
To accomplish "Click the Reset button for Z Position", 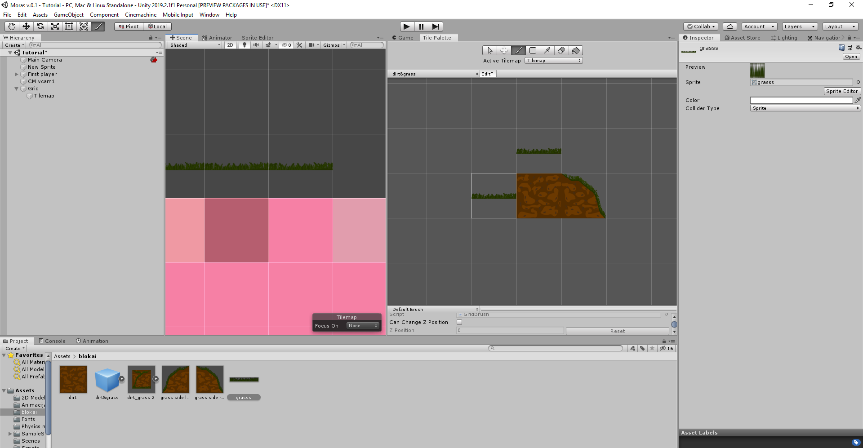I will click(x=617, y=331).
